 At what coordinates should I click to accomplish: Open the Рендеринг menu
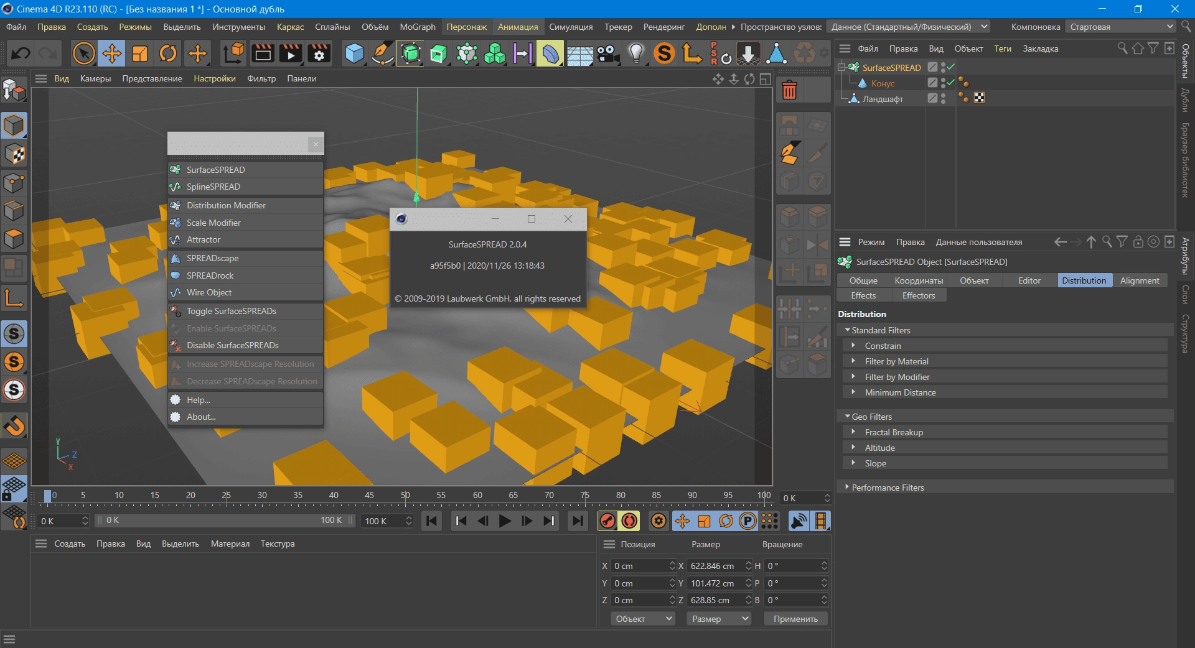click(664, 27)
